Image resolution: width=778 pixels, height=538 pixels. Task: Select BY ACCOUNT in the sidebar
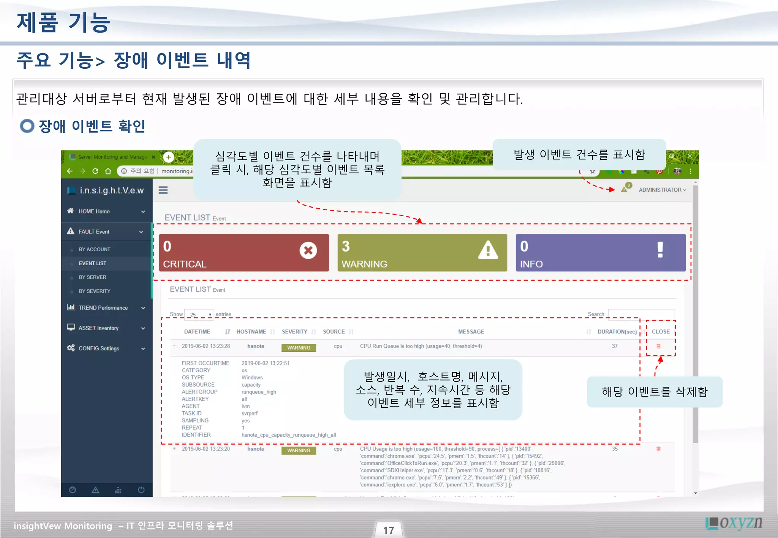[95, 249]
